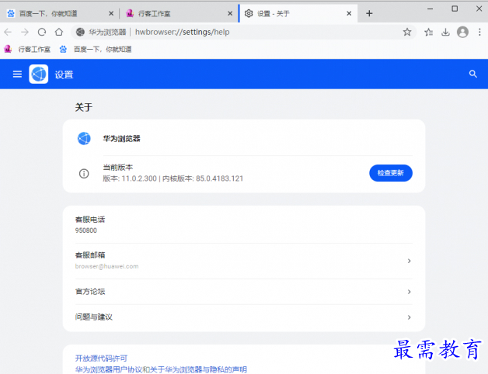Image resolution: width=488 pixels, height=374 pixels.
Task: Click the 检查更新 button
Action: coord(391,173)
